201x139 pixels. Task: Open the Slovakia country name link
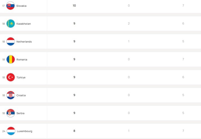pos(21,6)
